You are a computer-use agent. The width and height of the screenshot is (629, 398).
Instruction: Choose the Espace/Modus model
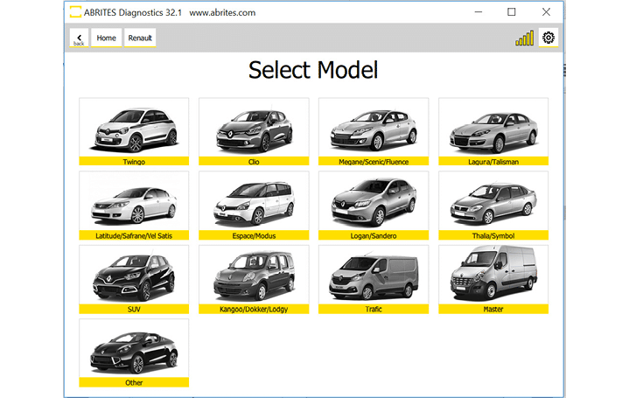(x=254, y=205)
